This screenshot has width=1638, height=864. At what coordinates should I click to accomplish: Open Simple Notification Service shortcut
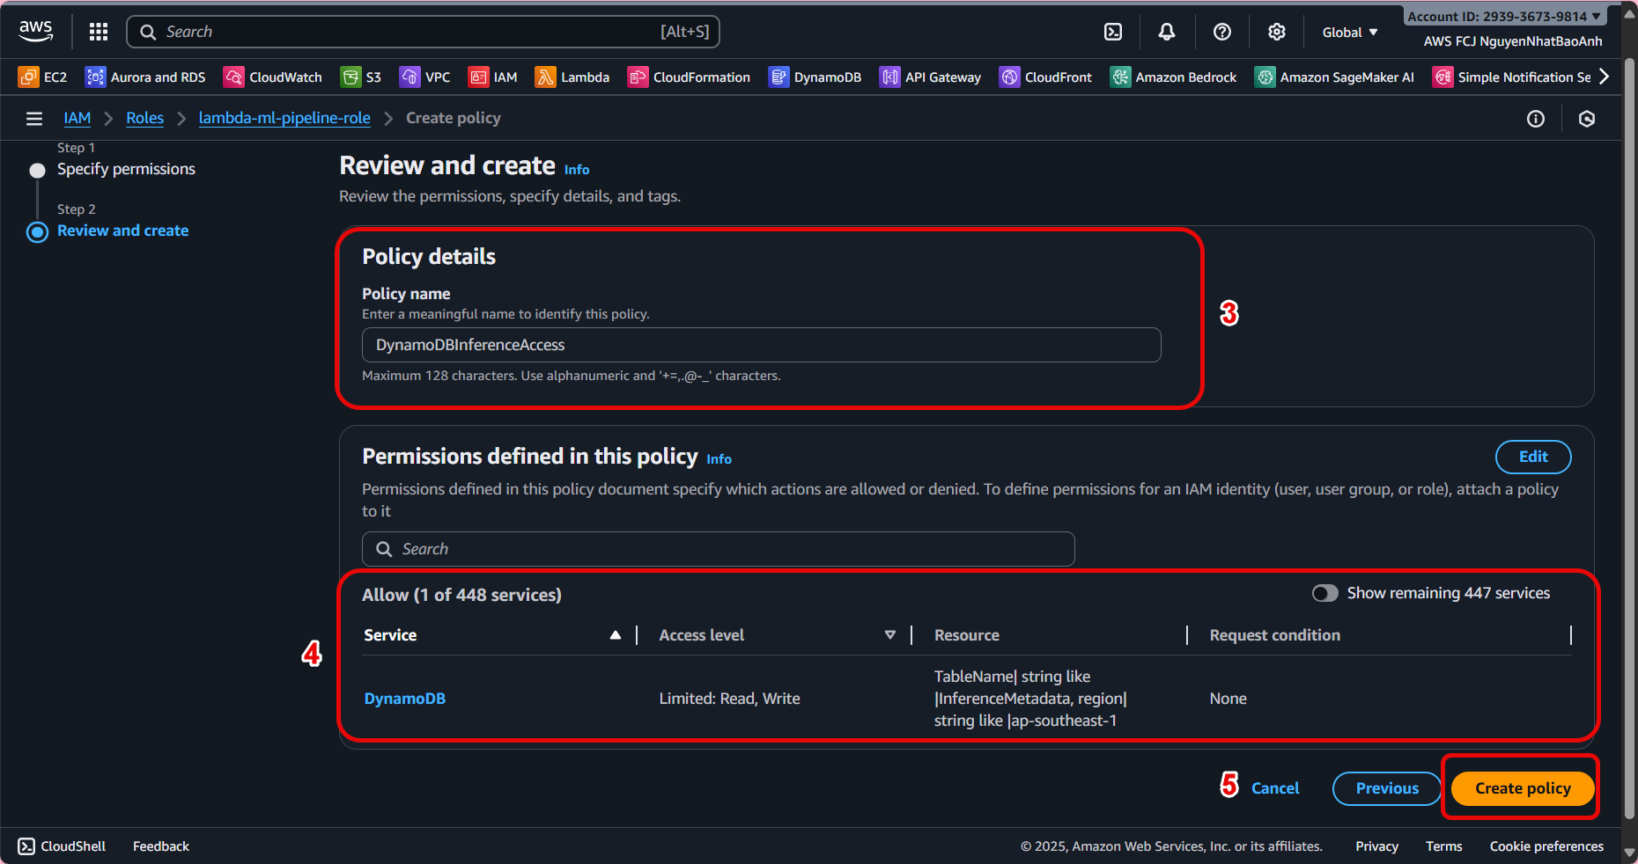click(x=1511, y=77)
